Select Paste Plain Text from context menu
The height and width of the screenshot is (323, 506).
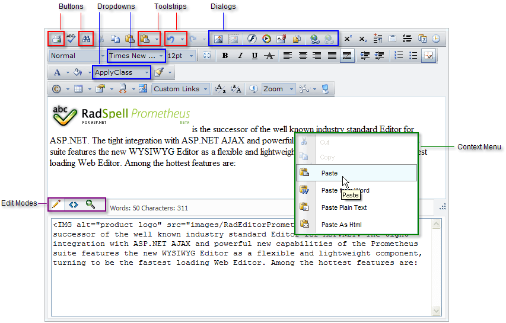point(344,207)
